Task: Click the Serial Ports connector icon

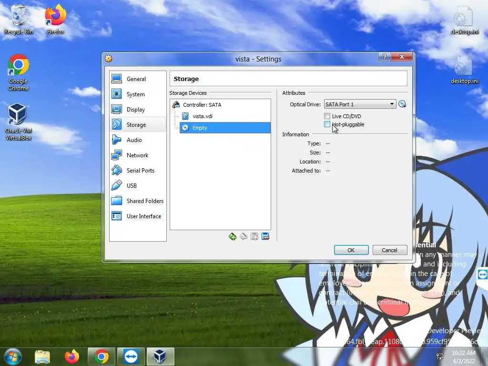Action: pyautogui.click(x=117, y=170)
